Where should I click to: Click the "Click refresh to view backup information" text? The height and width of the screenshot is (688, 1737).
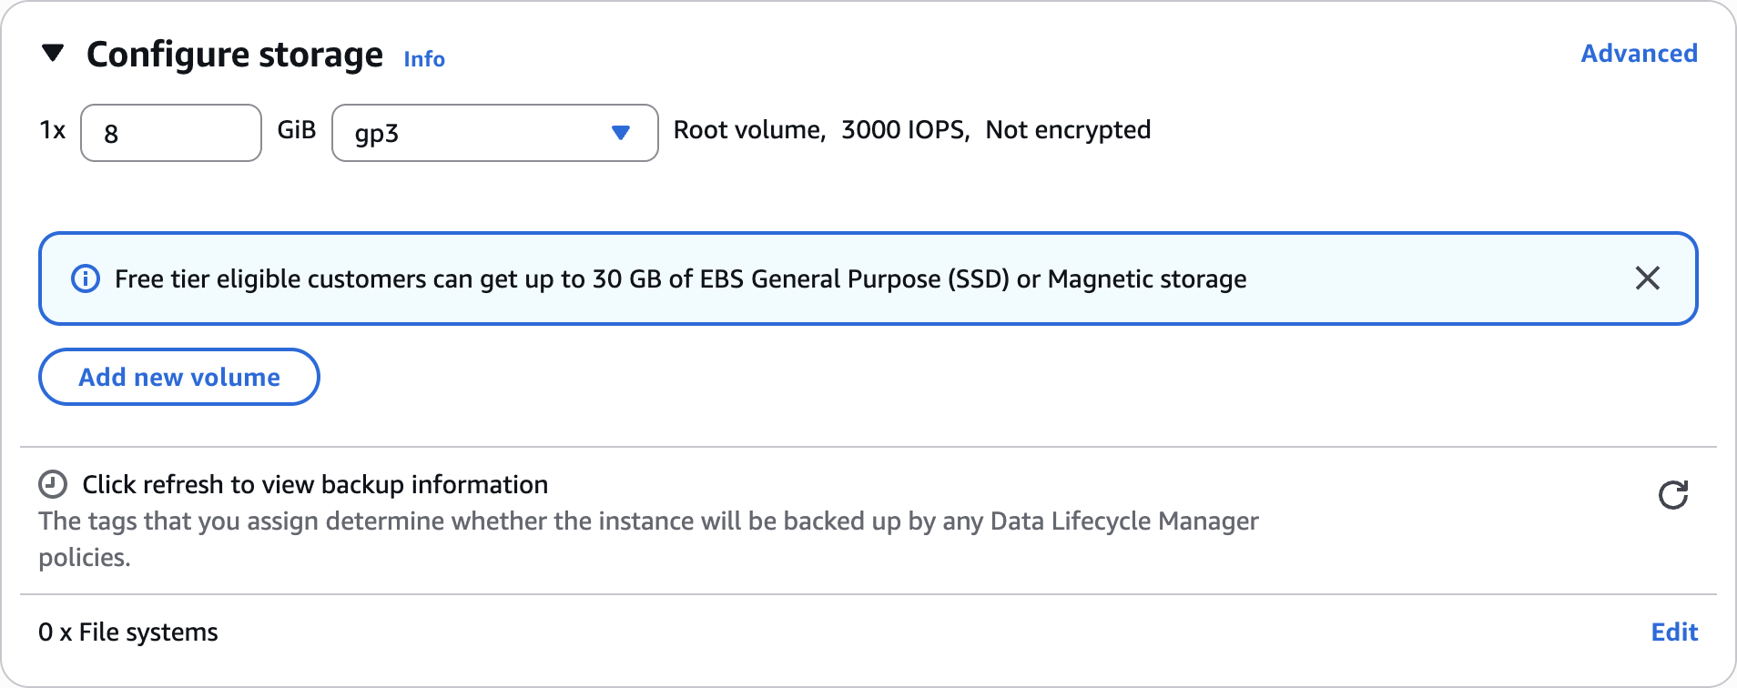point(315,485)
